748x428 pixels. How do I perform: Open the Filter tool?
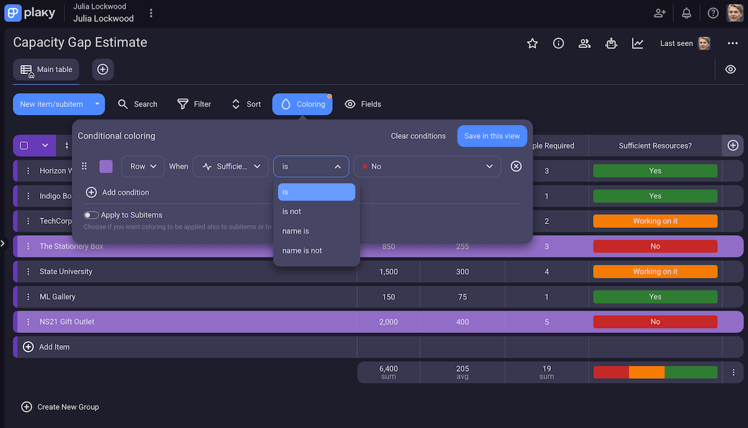click(194, 104)
